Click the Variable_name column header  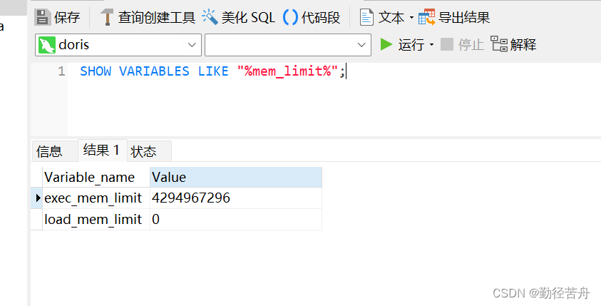pos(96,177)
